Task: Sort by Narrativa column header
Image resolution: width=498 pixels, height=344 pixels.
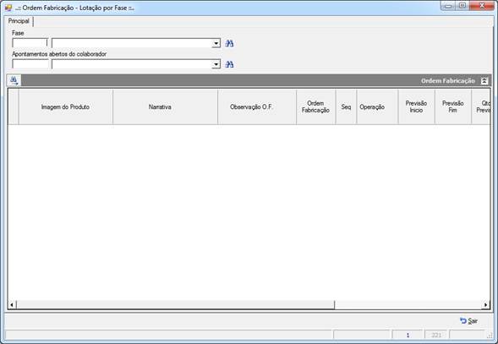Action: pyautogui.click(x=165, y=106)
